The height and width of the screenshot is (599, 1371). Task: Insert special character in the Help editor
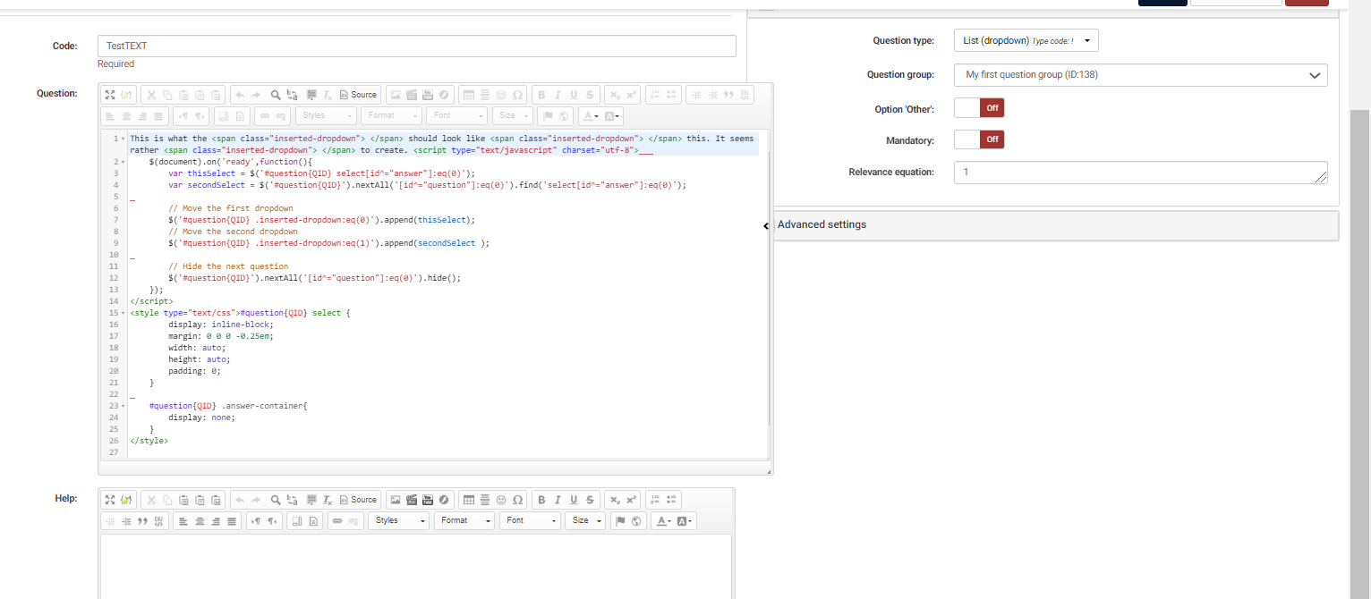pos(517,499)
